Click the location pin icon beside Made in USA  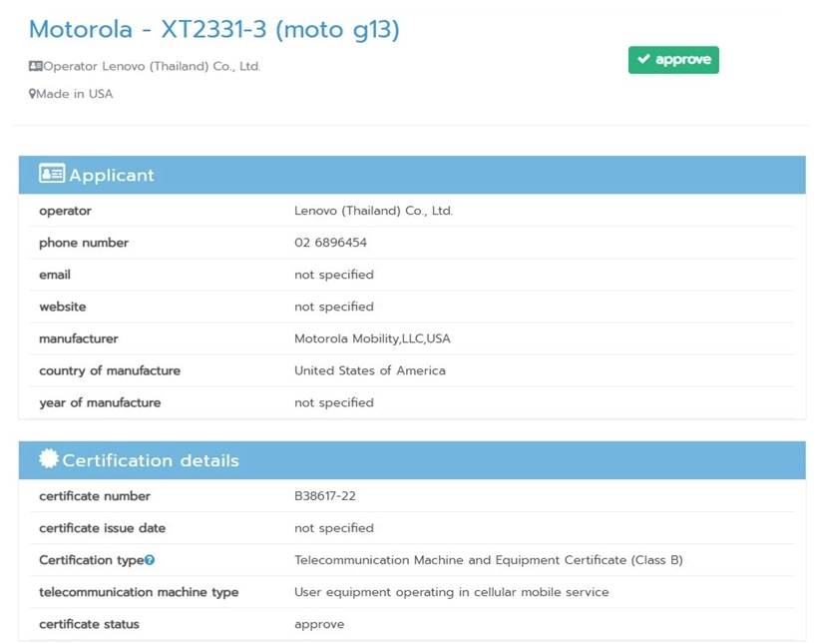pyautogui.click(x=32, y=94)
